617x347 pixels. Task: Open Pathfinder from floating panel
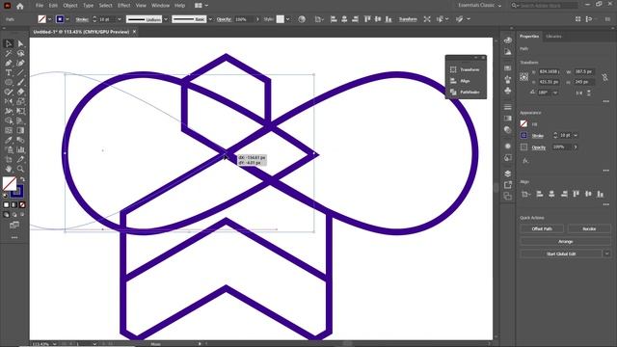click(x=466, y=93)
